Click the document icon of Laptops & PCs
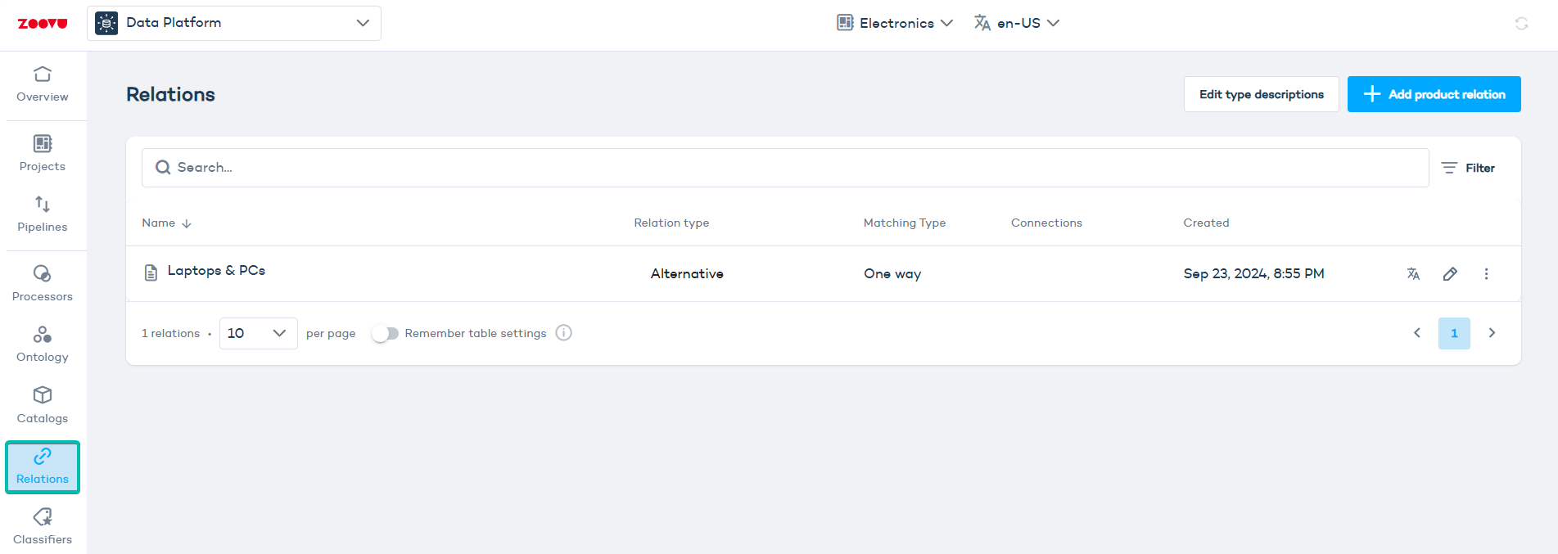 click(x=151, y=272)
